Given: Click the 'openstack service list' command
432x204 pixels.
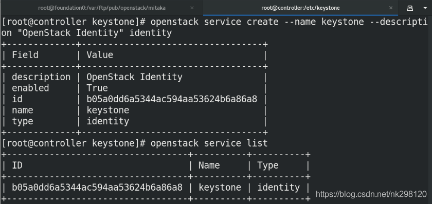Looking at the screenshot, I should [x=209, y=143].
